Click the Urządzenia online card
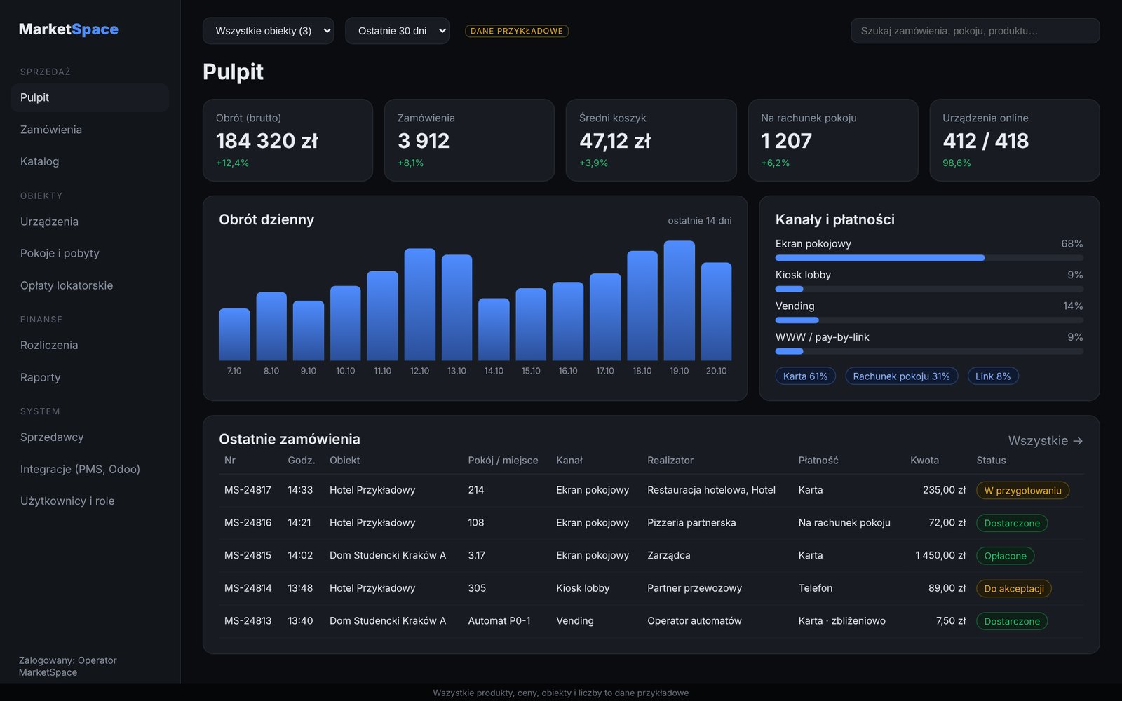Screen dimensions: 1122x701 [x=1014, y=140]
